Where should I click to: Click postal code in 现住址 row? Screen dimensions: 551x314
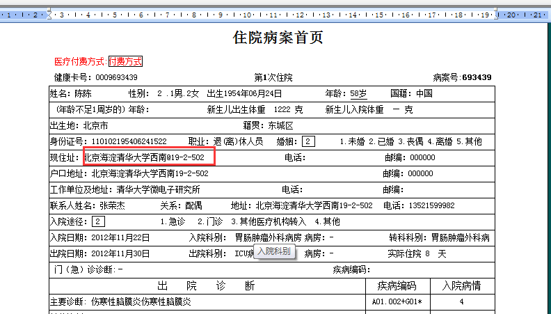click(422, 157)
